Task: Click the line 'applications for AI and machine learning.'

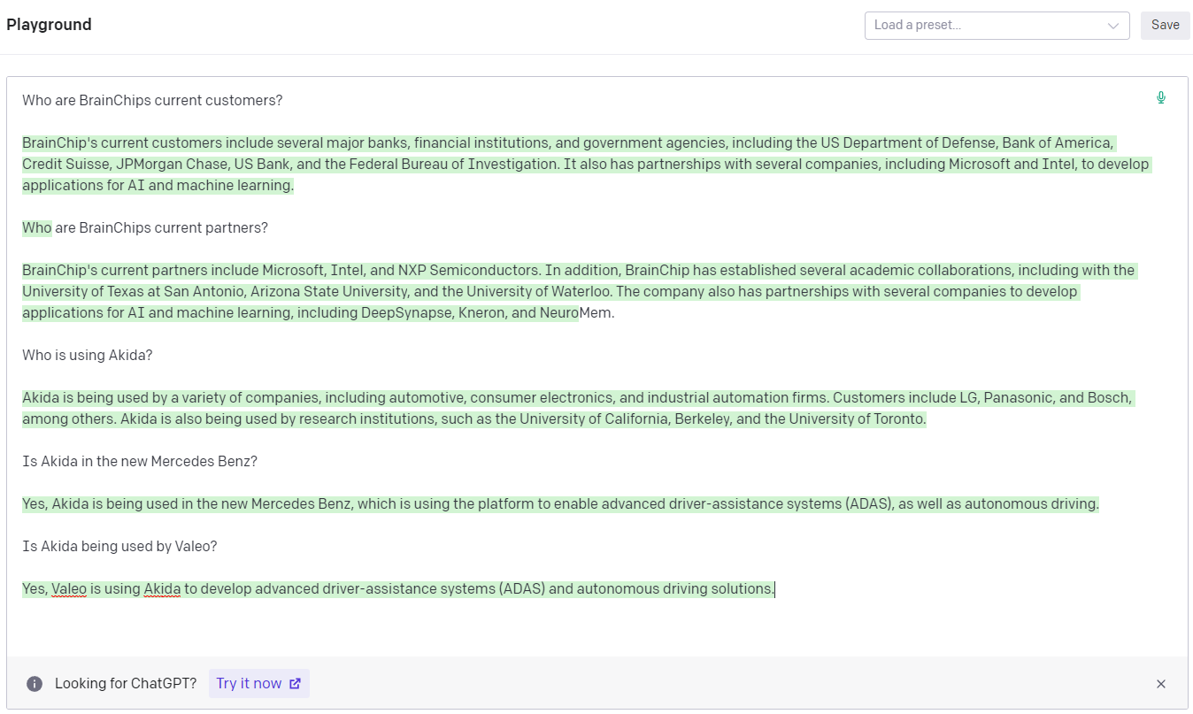Action: tap(158, 186)
